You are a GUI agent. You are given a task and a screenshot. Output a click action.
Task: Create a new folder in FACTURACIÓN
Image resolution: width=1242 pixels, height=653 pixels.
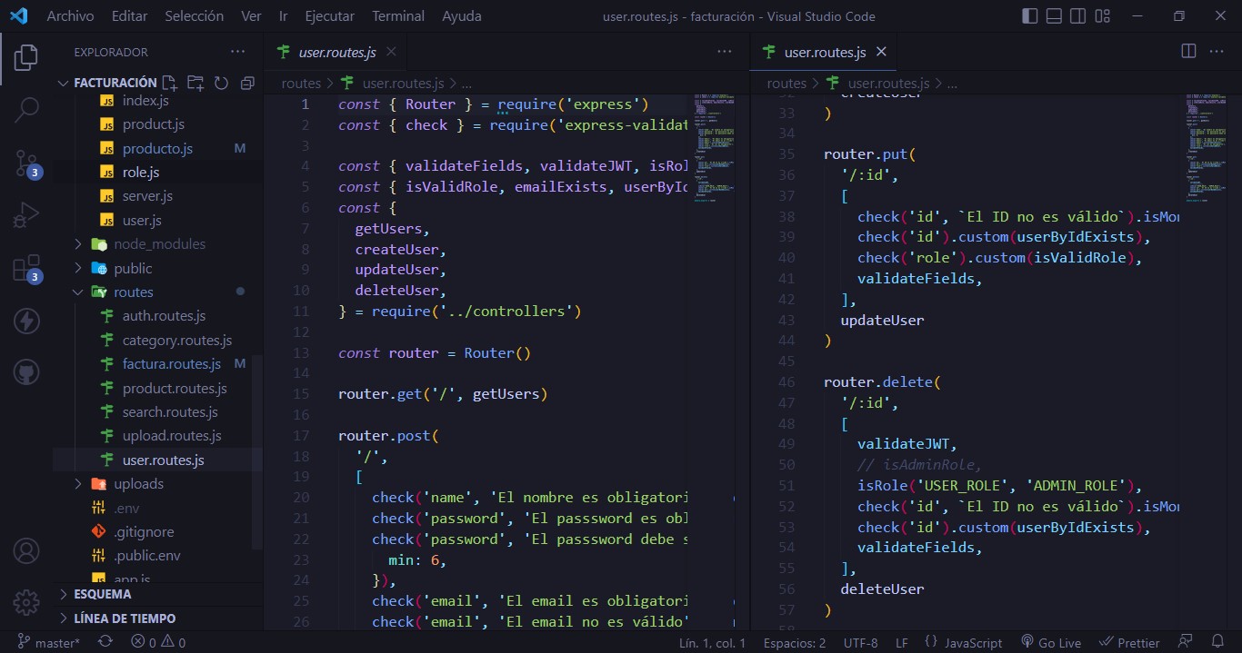tap(195, 83)
